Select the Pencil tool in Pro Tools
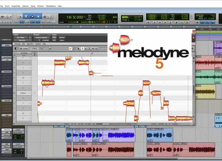The width and height of the screenshot is (222, 161). click(50, 17)
